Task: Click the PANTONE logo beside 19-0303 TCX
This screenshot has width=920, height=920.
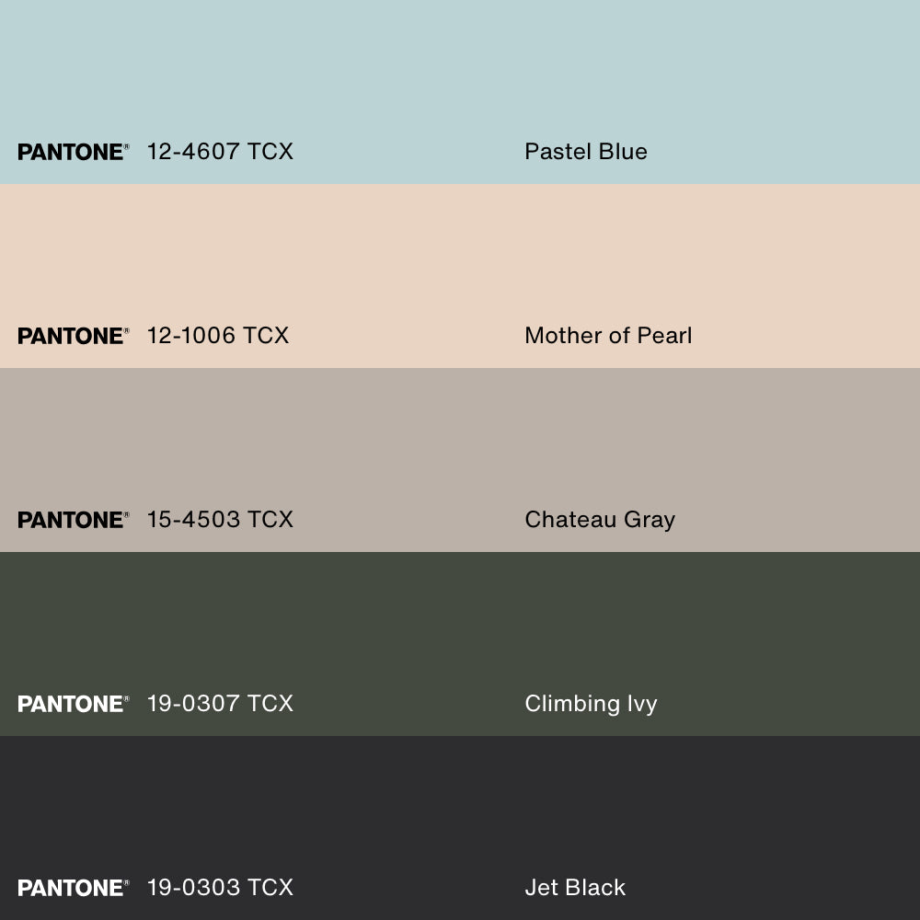Action: click(x=74, y=888)
